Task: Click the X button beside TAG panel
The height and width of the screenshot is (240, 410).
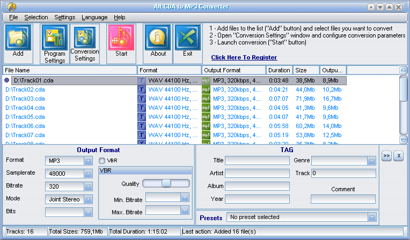Action: coord(399,156)
